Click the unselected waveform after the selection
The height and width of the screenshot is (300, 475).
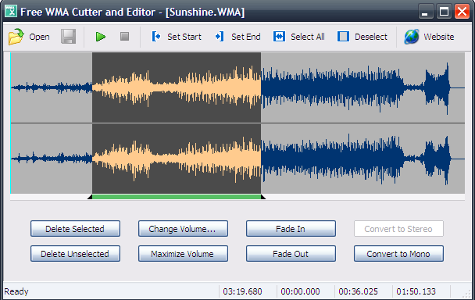coord(362,123)
